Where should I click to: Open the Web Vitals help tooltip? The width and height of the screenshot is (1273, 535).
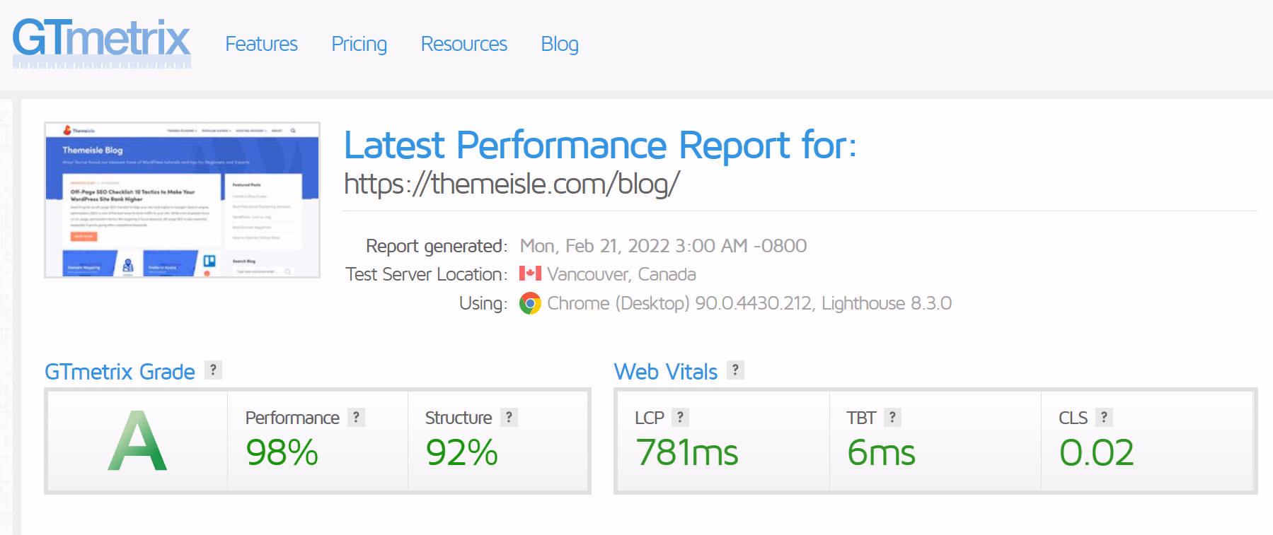(736, 370)
